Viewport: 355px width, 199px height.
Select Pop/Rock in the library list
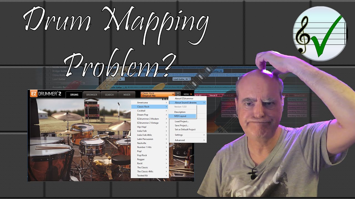(149, 155)
